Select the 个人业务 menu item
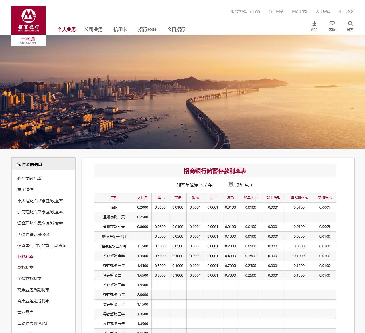 pos(67,29)
